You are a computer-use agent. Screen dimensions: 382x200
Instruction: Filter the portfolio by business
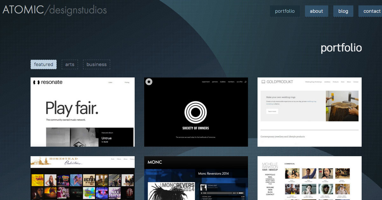(96, 64)
